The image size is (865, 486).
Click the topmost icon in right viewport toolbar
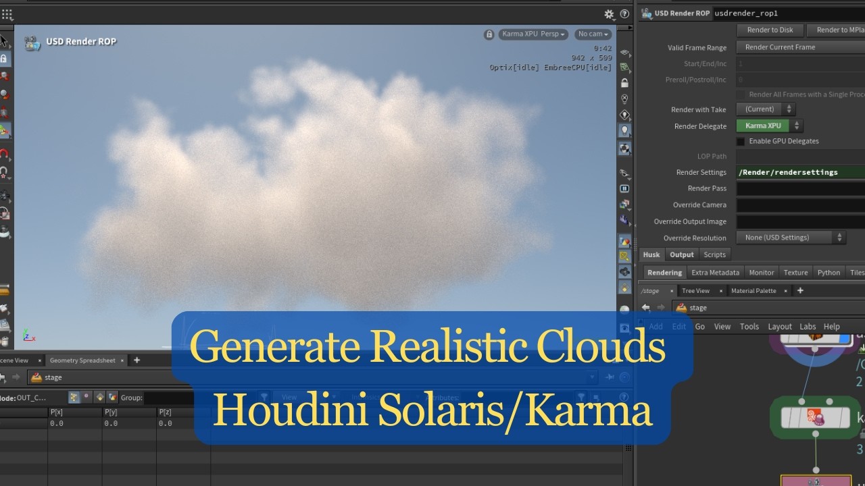[625, 53]
